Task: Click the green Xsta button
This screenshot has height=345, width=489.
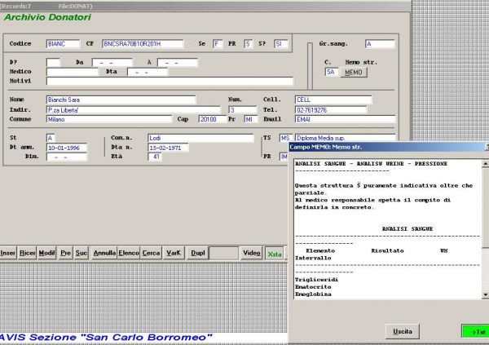Action: coord(275,254)
